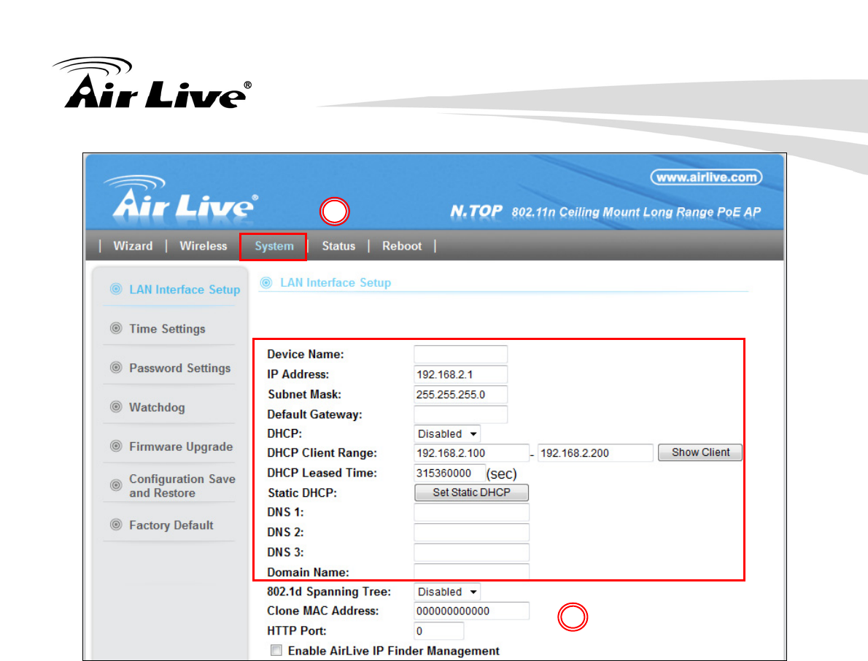Click DHCP range start 192.168.2.100 field

pyautogui.click(x=472, y=453)
